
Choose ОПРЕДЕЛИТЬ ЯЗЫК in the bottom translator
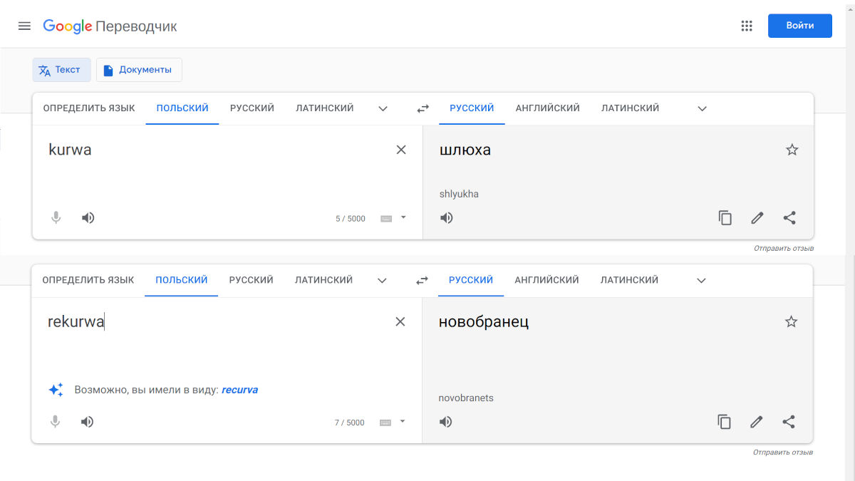[88, 280]
